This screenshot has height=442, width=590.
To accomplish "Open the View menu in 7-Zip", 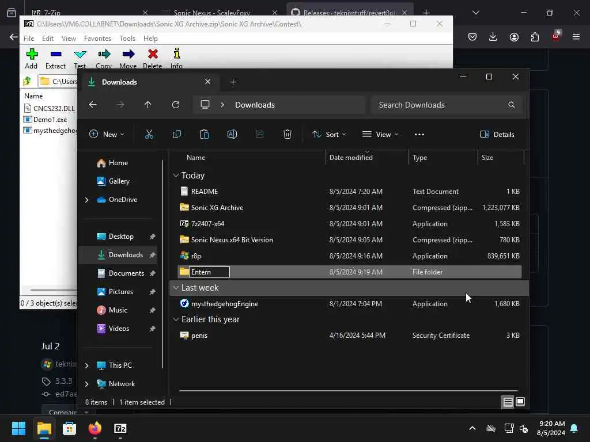I will click(x=69, y=39).
